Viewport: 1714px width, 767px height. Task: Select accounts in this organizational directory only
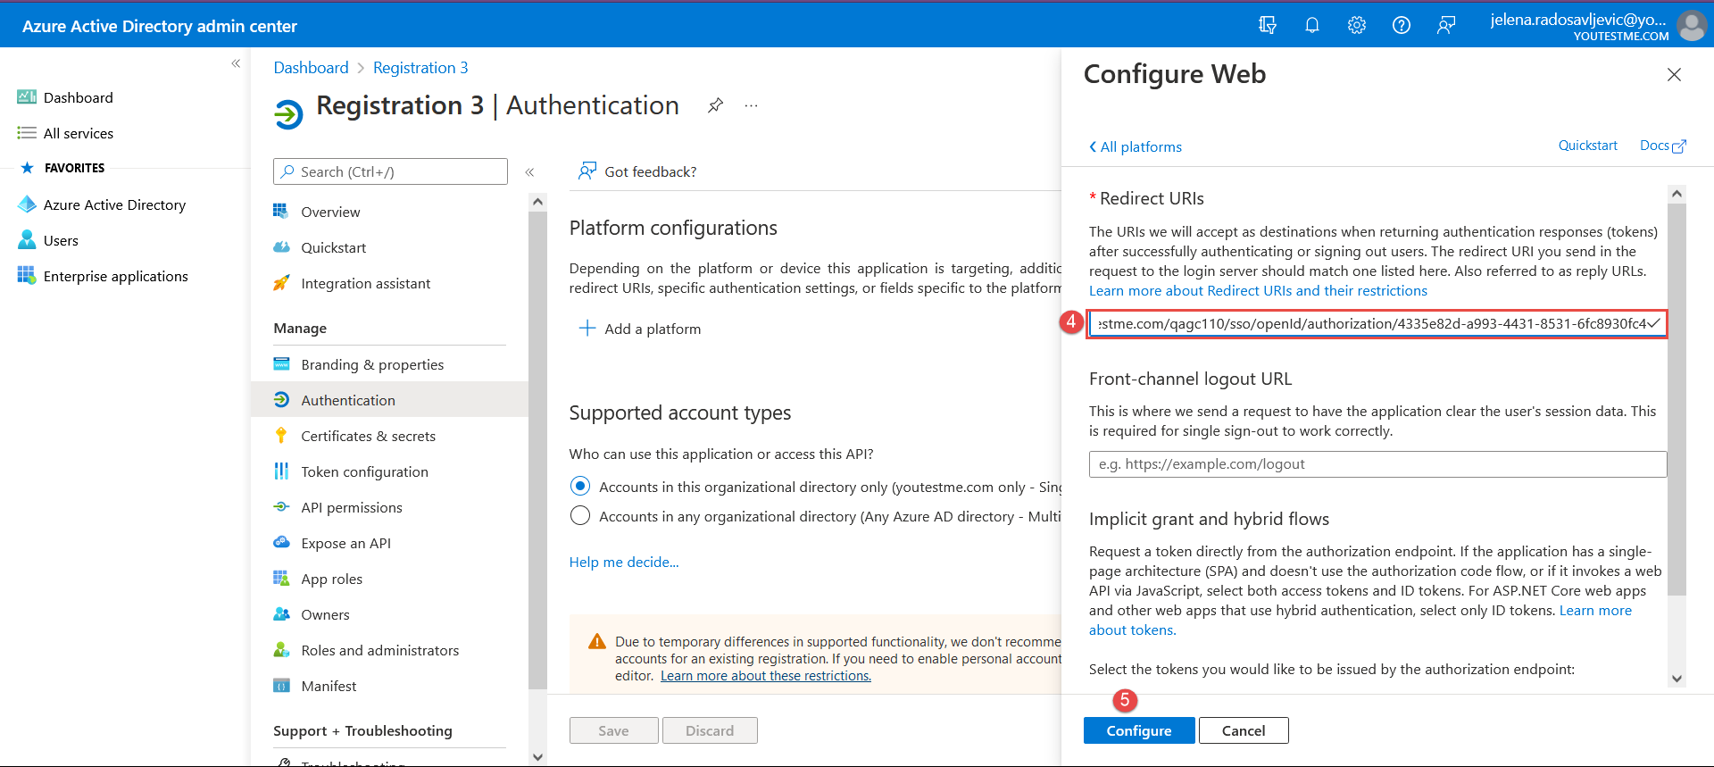(580, 487)
